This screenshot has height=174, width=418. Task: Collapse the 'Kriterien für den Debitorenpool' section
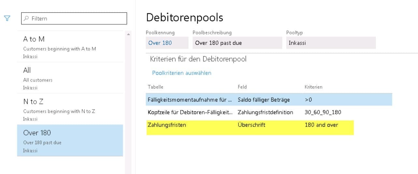(198, 59)
